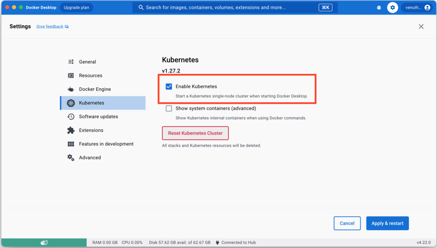This screenshot has height=248, width=437.
Task: Click the bug troubleshoot icon
Action: 379,8
